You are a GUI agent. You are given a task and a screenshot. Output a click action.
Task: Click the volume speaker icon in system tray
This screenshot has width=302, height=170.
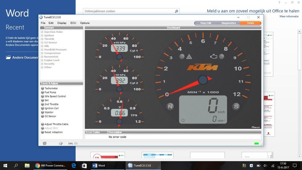point(265,166)
